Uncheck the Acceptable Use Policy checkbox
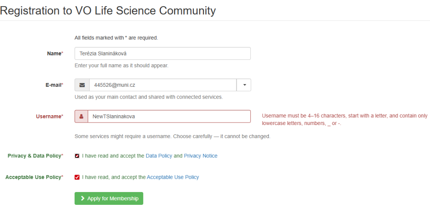 (77, 177)
